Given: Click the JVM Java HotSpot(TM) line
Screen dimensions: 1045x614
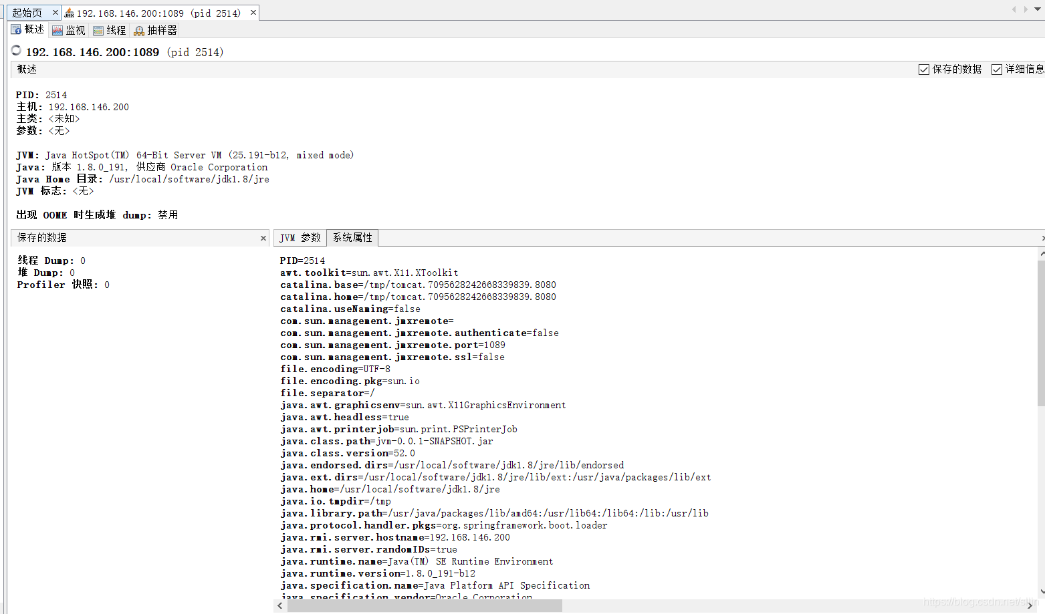Looking at the screenshot, I should tap(185, 155).
